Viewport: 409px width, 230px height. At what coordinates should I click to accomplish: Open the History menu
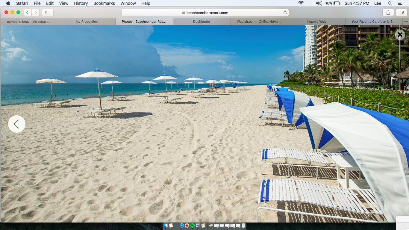(x=81, y=3)
